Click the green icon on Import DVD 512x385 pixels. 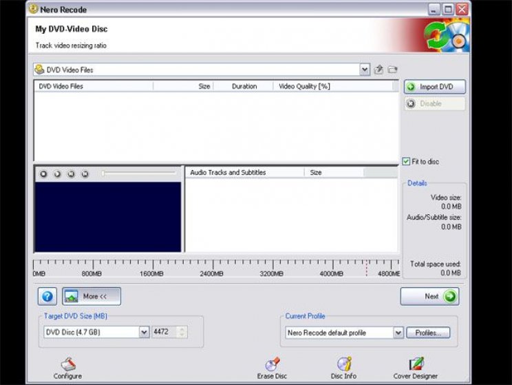(411, 87)
